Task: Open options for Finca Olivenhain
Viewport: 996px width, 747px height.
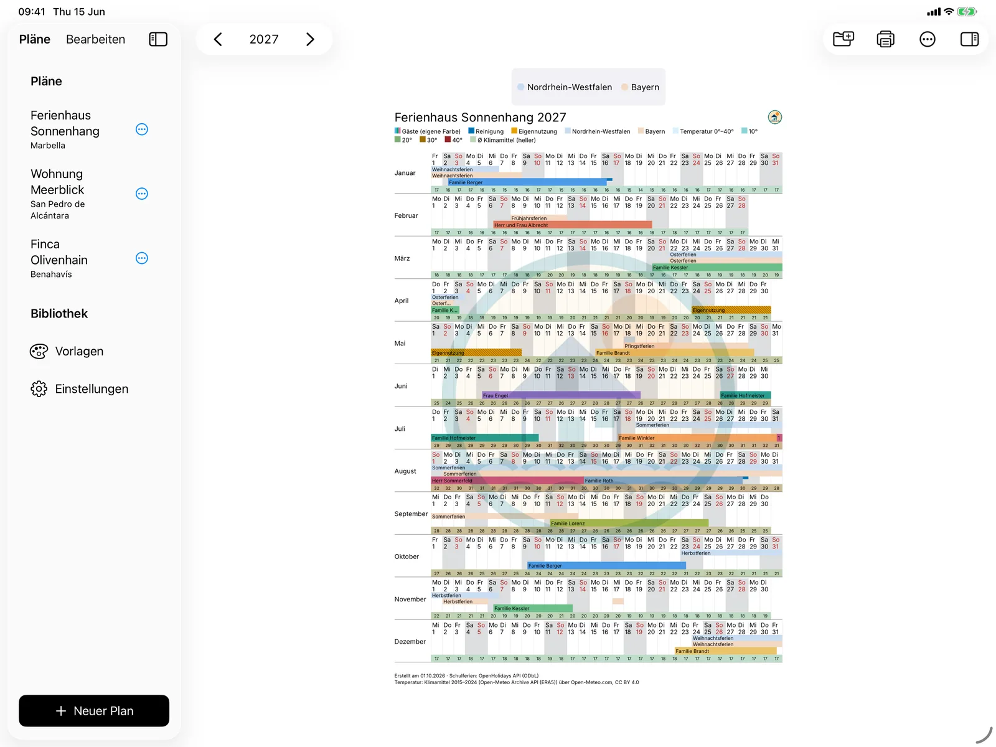Action: 142,258
